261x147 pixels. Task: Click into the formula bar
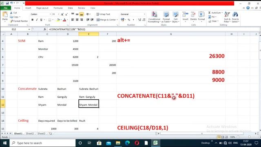[x=153, y=29]
